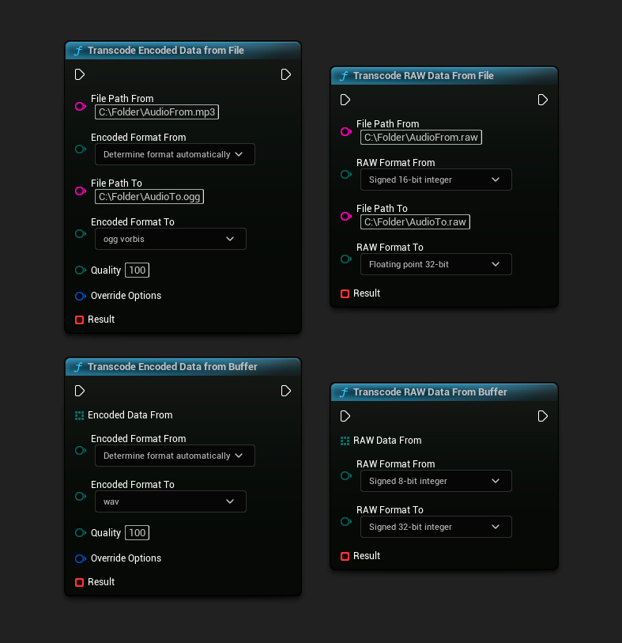
Task: Click the exec input arrow on Transcode RAW Data From Buffer
Action: click(x=345, y=416)
